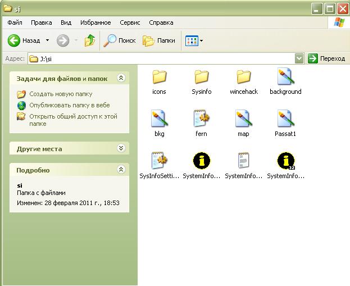Open the Forward history dropdown arrow

(76, 40)
